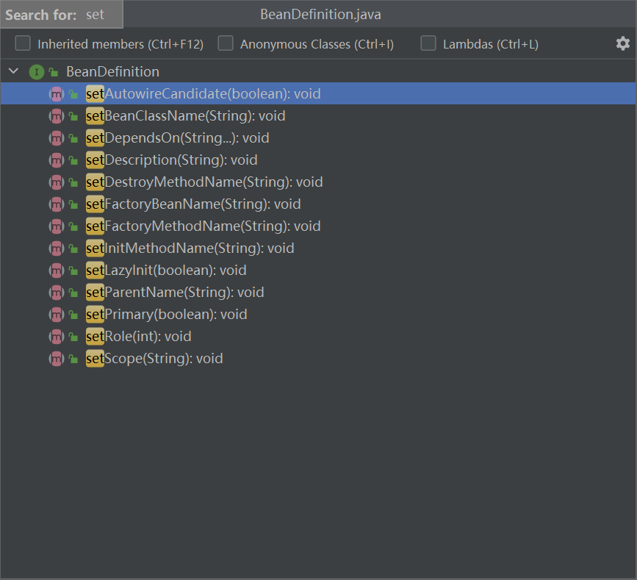
Task: Click the method icon beside setFactoryMethodName
Action: point(57,226)
